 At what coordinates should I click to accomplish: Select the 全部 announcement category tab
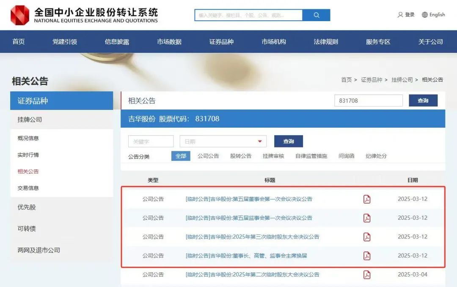pyautogui.click(x=181, y=156)
